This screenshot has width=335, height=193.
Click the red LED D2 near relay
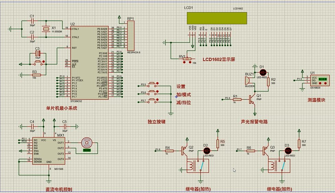207,150
